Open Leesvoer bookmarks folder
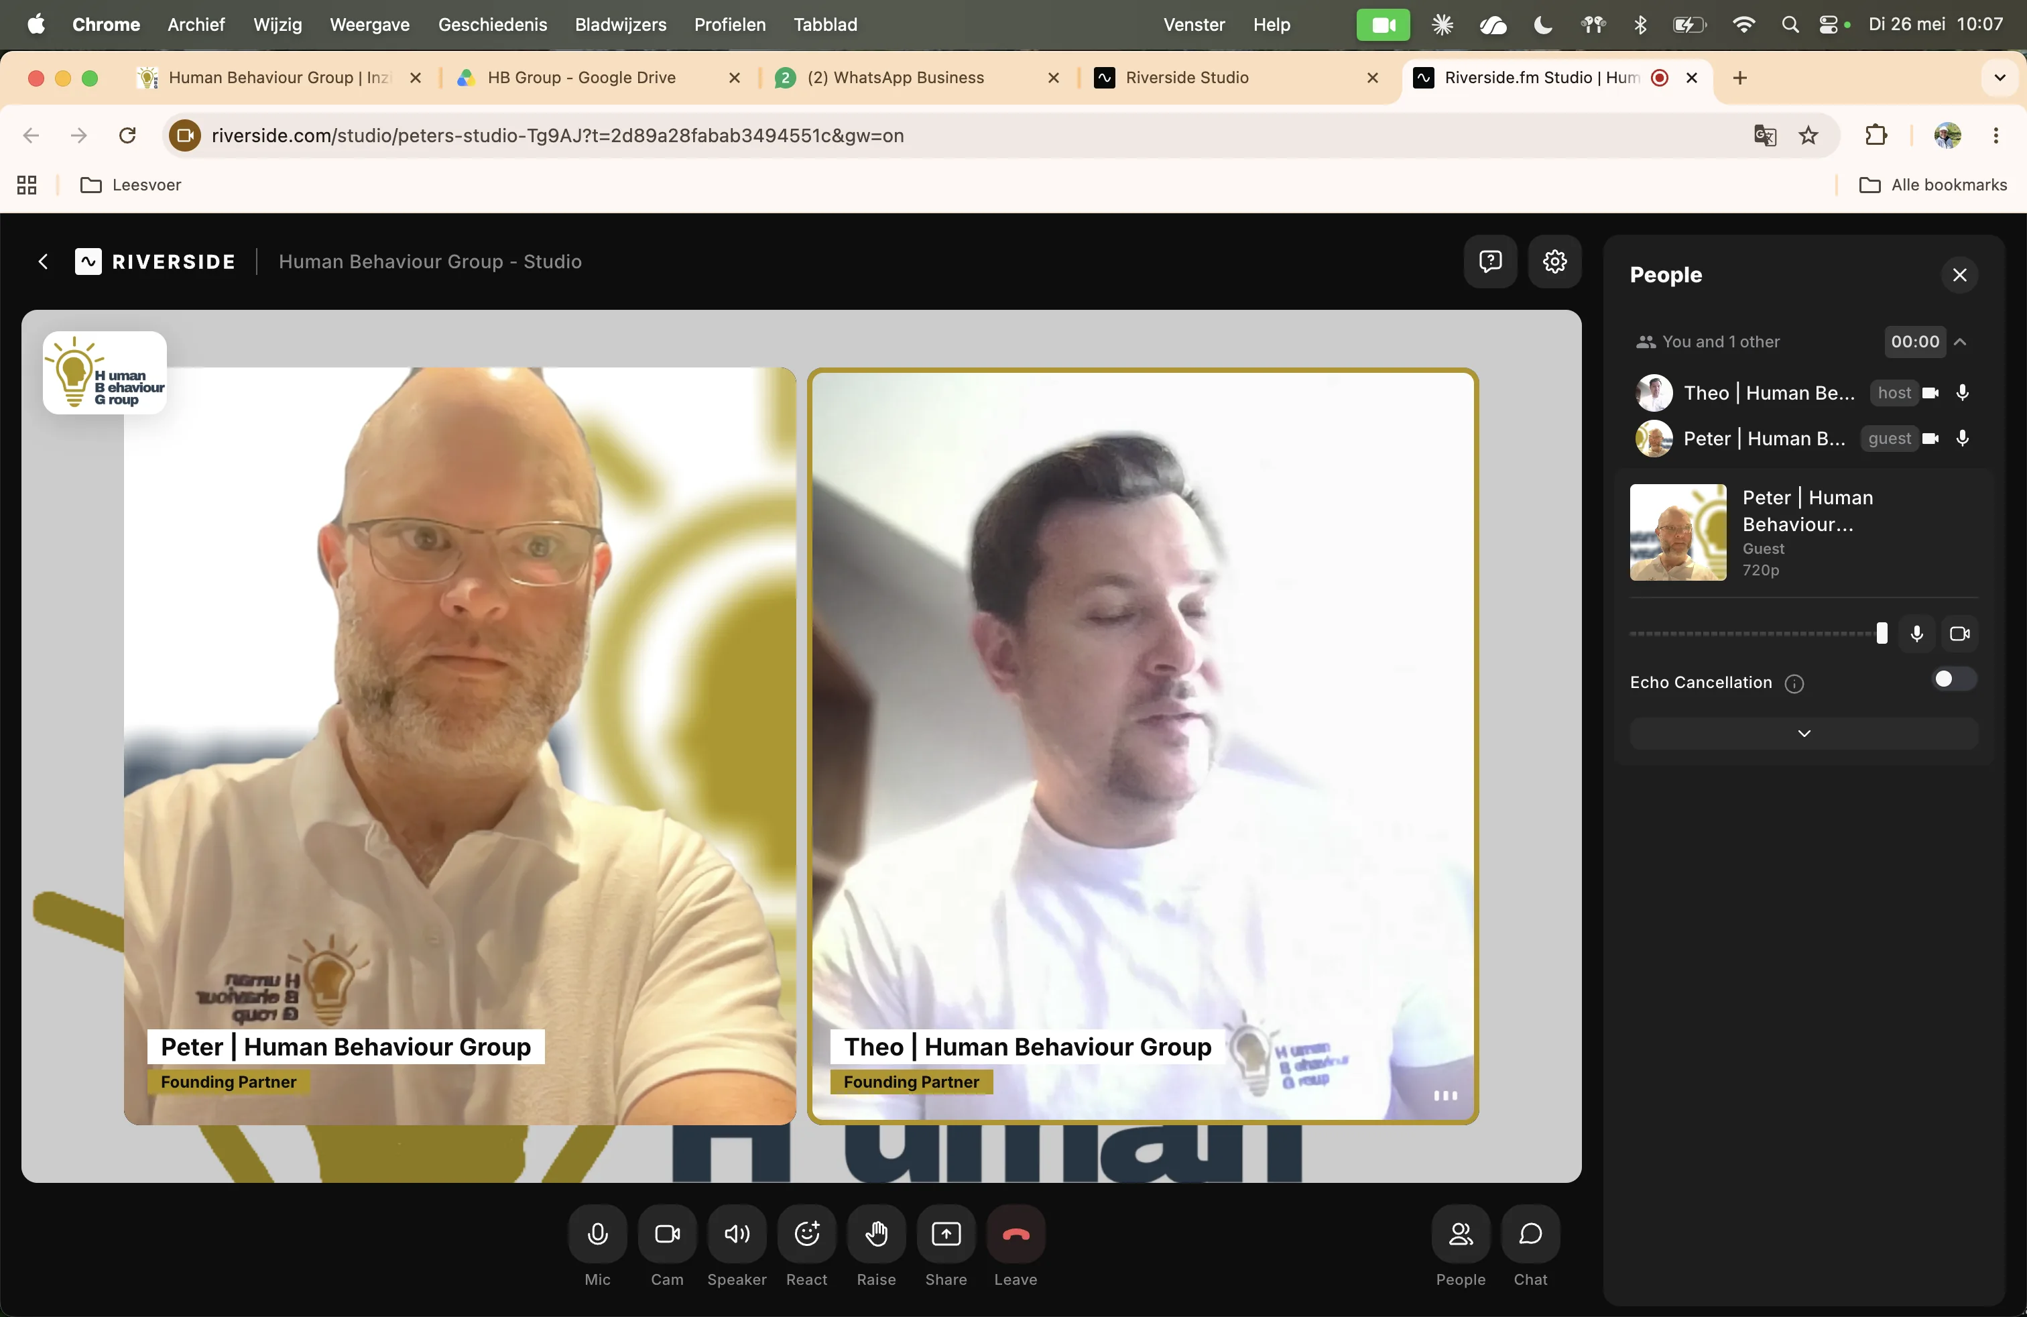2027x1317 pixels. pos(130,185)
